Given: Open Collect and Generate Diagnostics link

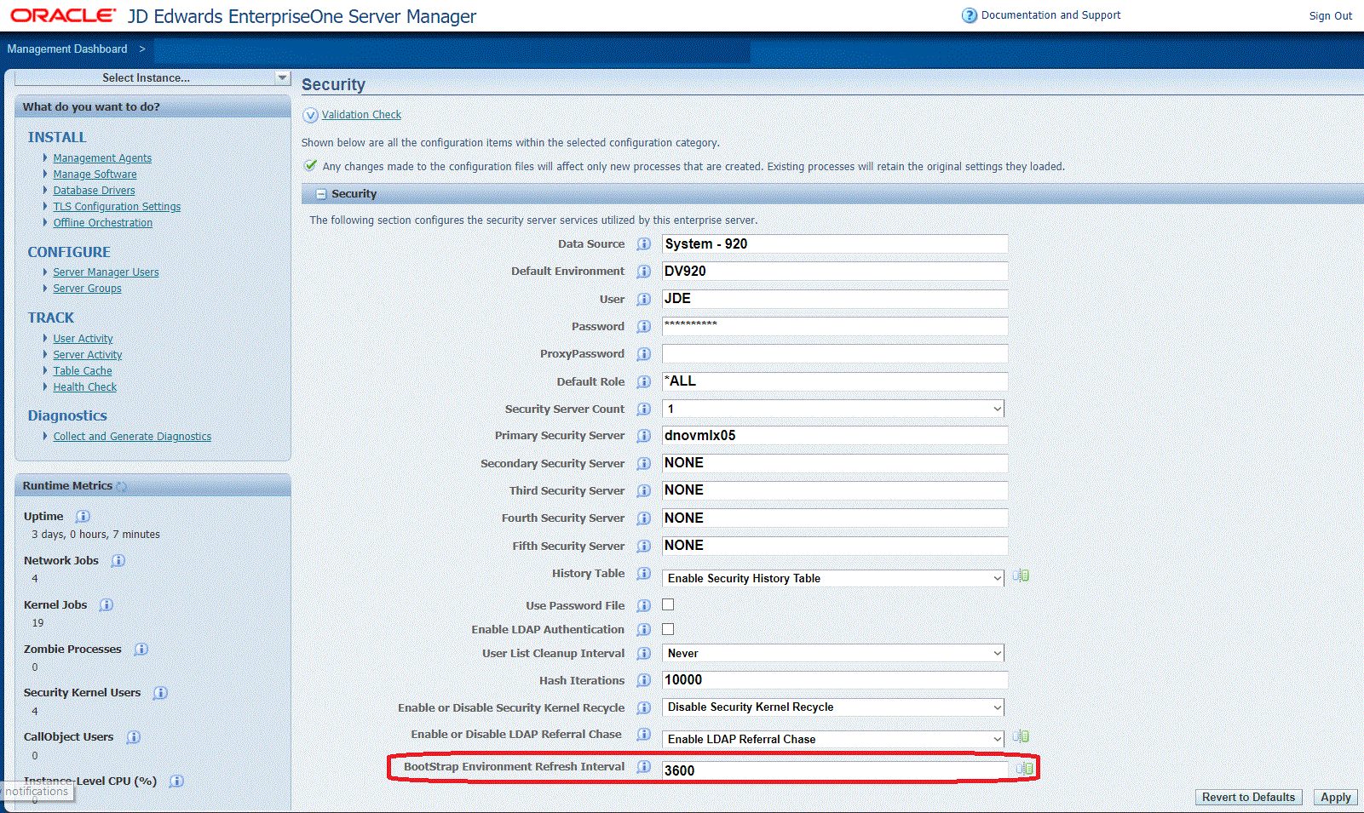Looking at the screenshot, I should pos(132,437).
